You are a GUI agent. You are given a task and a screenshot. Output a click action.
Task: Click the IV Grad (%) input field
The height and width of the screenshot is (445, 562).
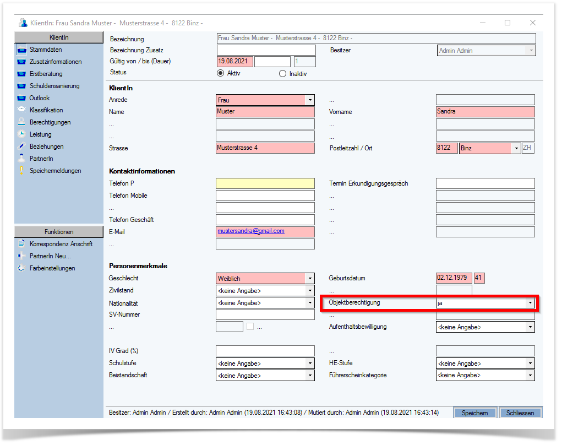point(265,351)
